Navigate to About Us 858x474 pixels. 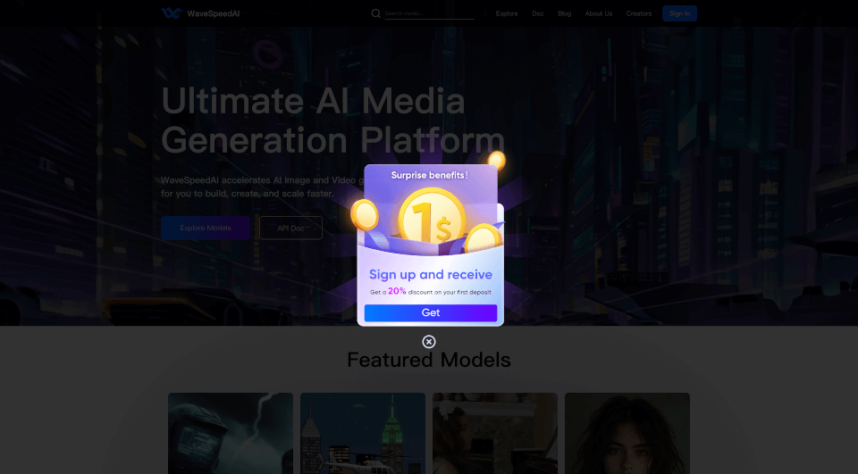(x=598, y=13)
